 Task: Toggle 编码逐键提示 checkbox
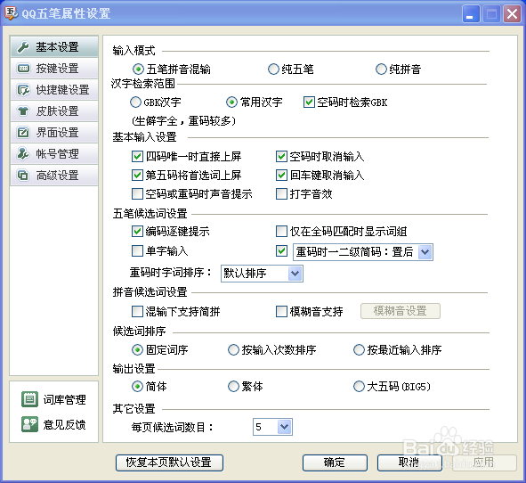(x=137, y=231)
